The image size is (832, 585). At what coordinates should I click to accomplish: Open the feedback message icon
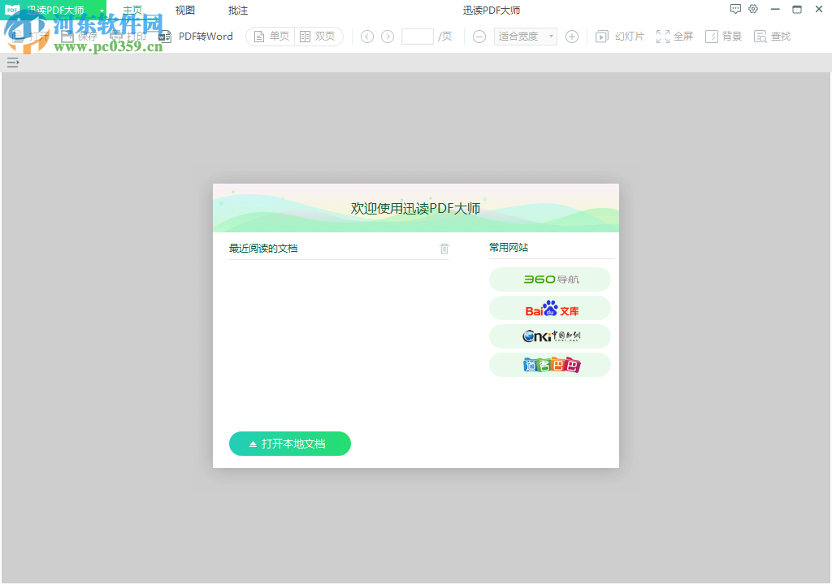(x=735, y=9)
